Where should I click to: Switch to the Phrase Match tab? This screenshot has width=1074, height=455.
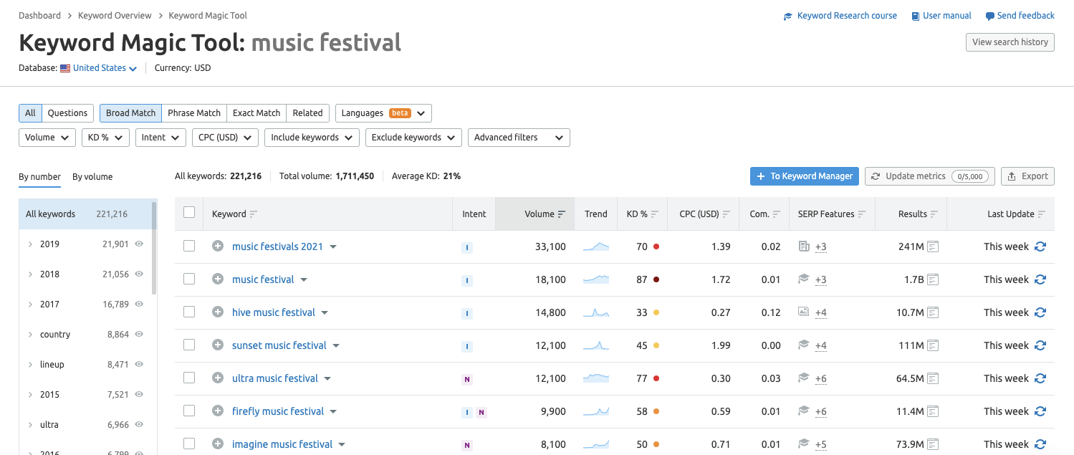coord(194,113)
